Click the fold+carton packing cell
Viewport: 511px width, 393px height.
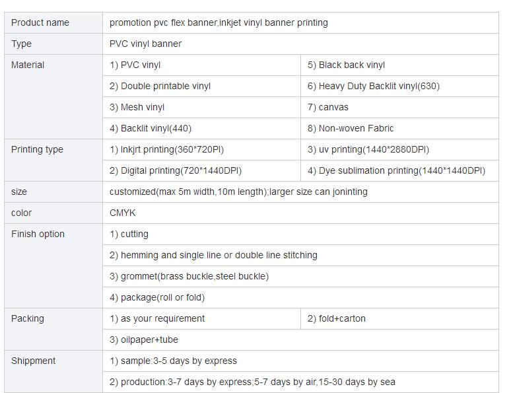coord(399,318)
